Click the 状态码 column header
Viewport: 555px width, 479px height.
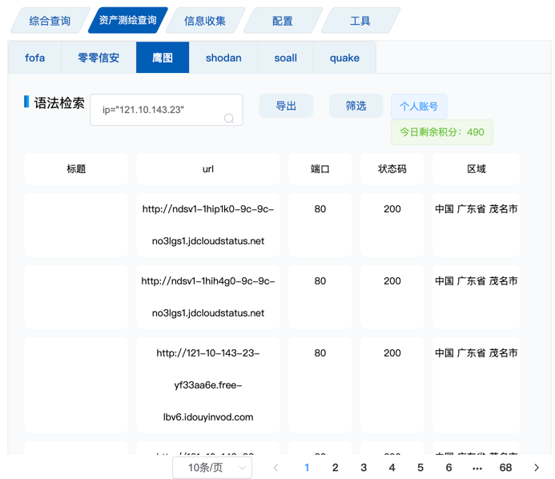[392, 169]
